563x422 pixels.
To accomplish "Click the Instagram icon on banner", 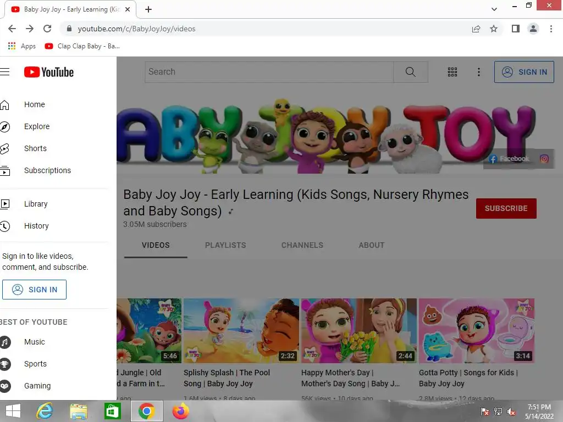I will pos(544,159).
